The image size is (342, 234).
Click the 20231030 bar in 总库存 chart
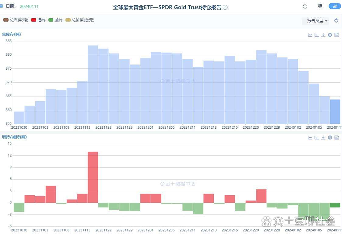pos(19,118)
